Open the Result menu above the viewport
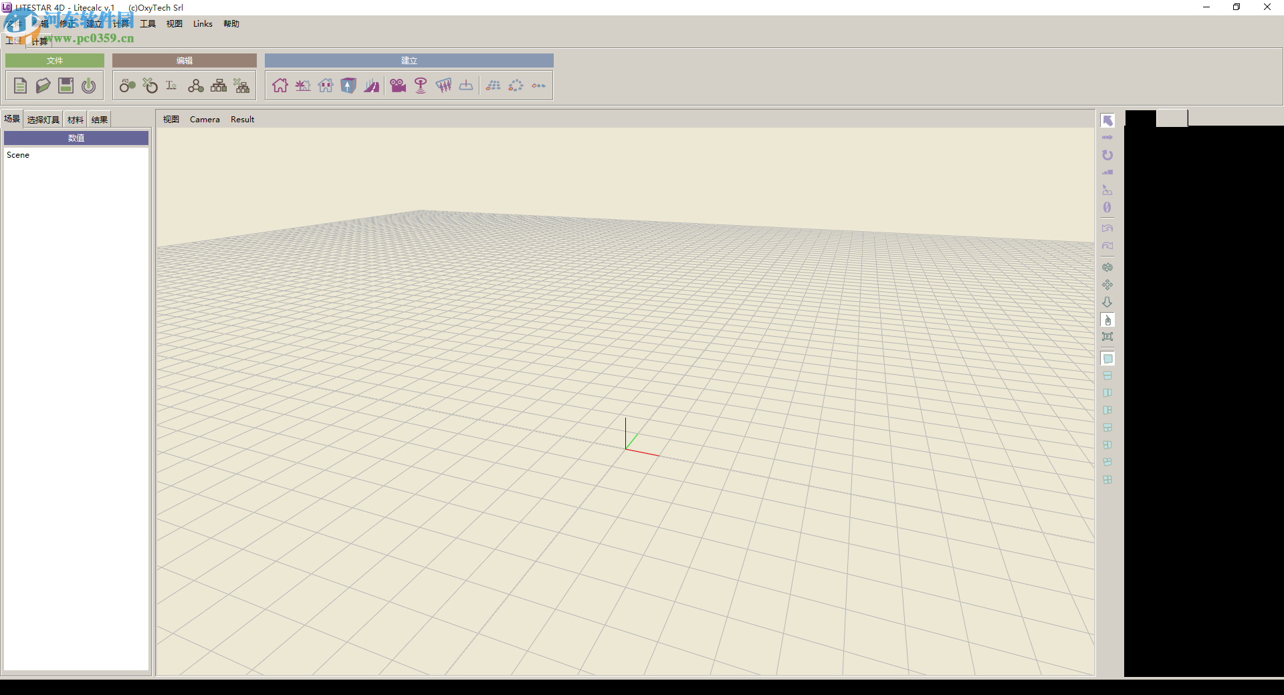The height and width of the screenshot is (695, 1284). pyautogui.click(x=242, y=119)
